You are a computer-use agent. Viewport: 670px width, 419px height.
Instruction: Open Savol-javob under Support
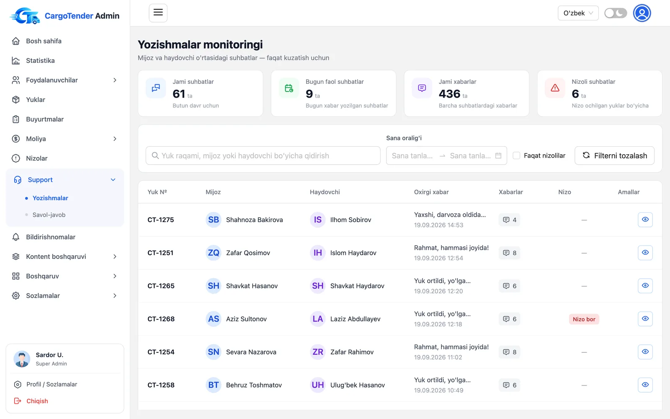(x=49, y=215)
